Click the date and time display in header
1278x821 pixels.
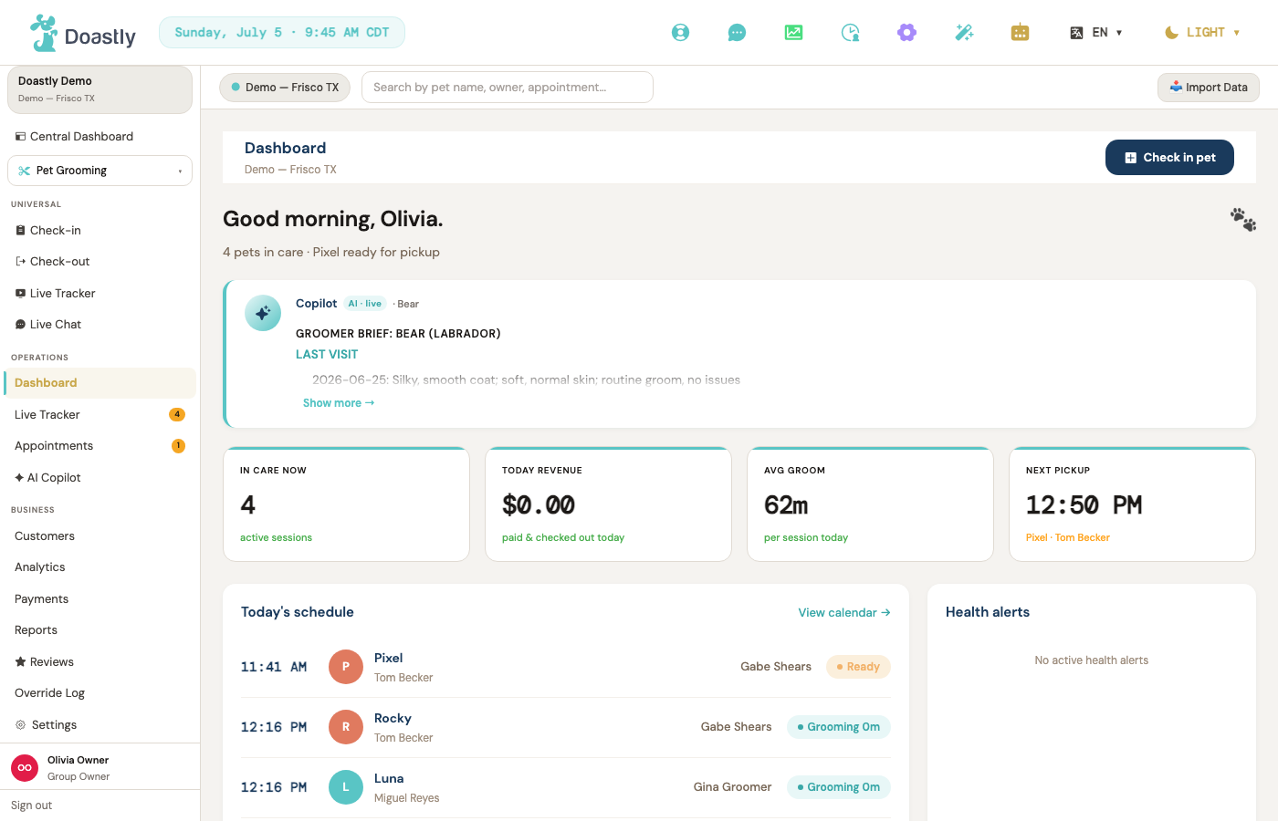tap(282, 33)
